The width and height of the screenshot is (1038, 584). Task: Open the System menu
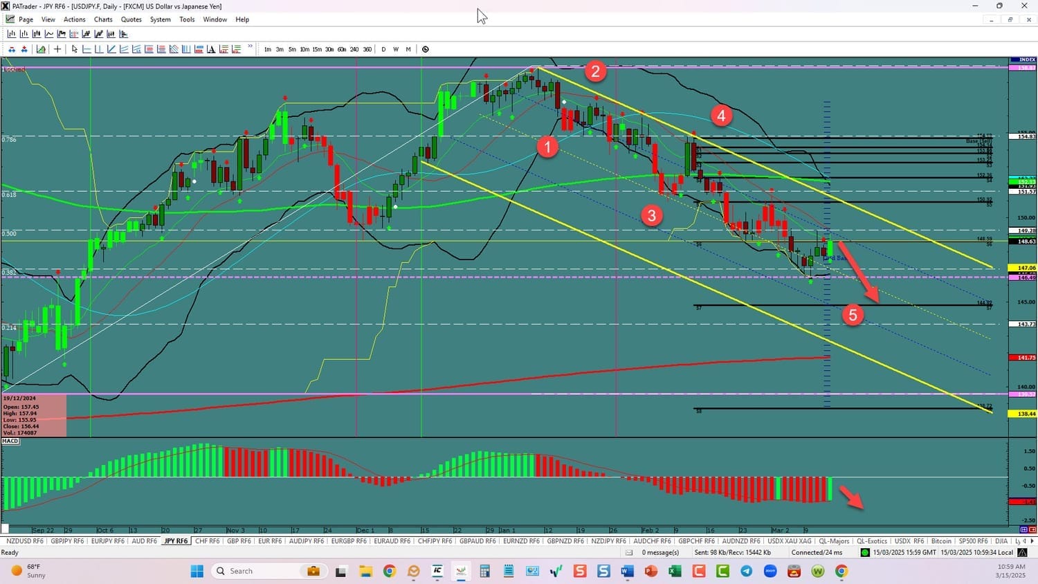coord(161,19)
